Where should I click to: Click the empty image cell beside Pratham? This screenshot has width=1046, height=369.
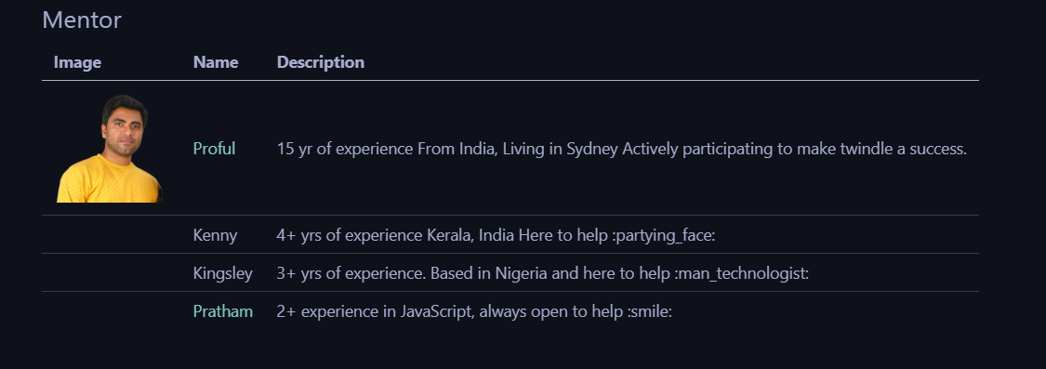pyautogui.click(x=112, y=311)
